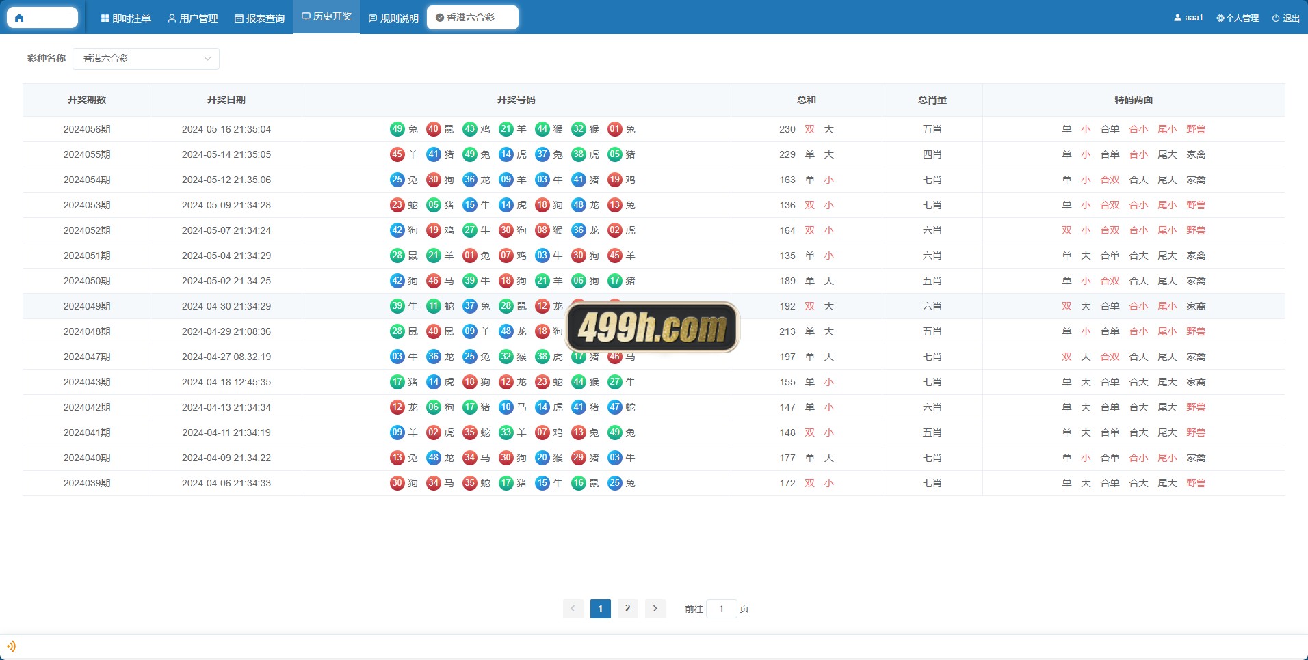The image size is (1308, 660).
Task: Click ball 25 in row 2024054期
Action: [397, 179]
